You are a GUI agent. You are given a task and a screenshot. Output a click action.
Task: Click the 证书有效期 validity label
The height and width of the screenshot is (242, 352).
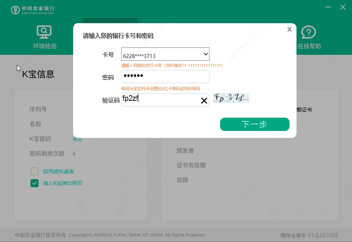191,166
